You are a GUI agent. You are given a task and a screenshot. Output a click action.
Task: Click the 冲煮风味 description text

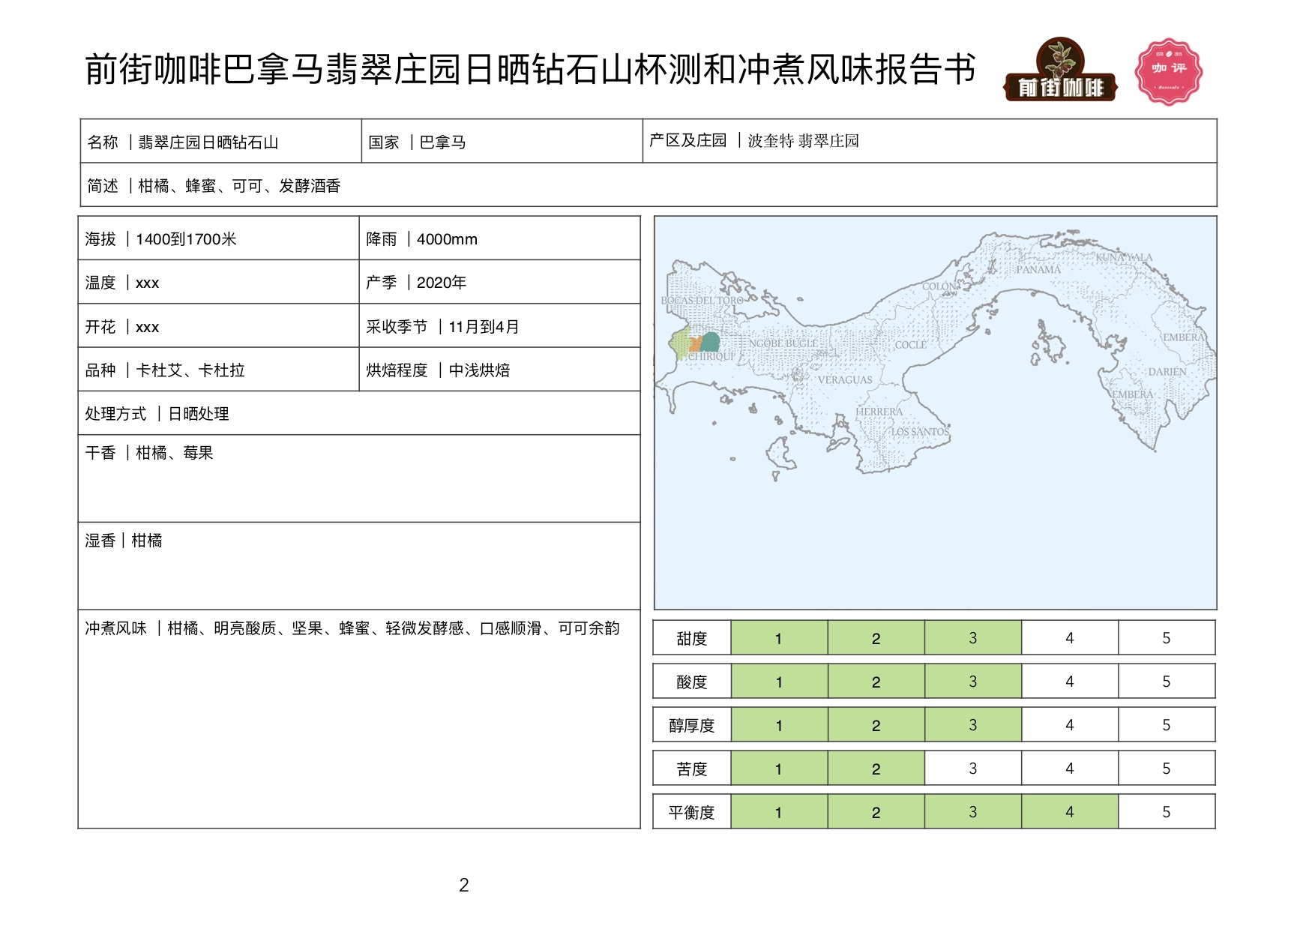(352, 628)
